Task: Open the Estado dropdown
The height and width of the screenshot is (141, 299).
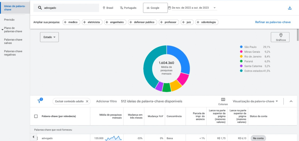Action: click(x=49, y=37)
